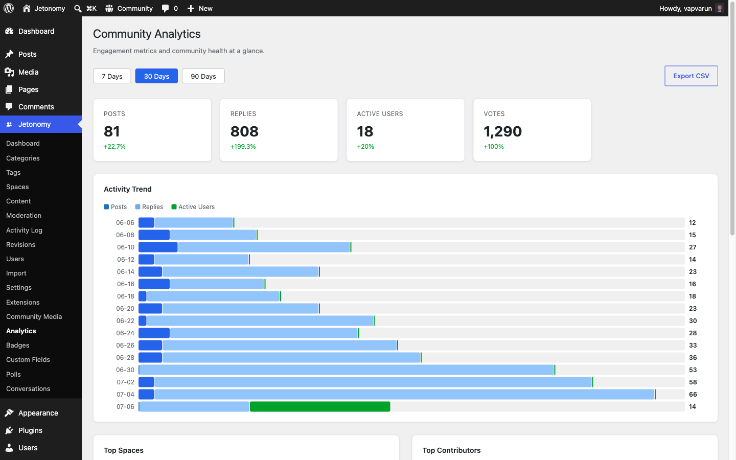Click the plus New icon
The height and width of the screenshot is (460, 736).
[191, 8]
